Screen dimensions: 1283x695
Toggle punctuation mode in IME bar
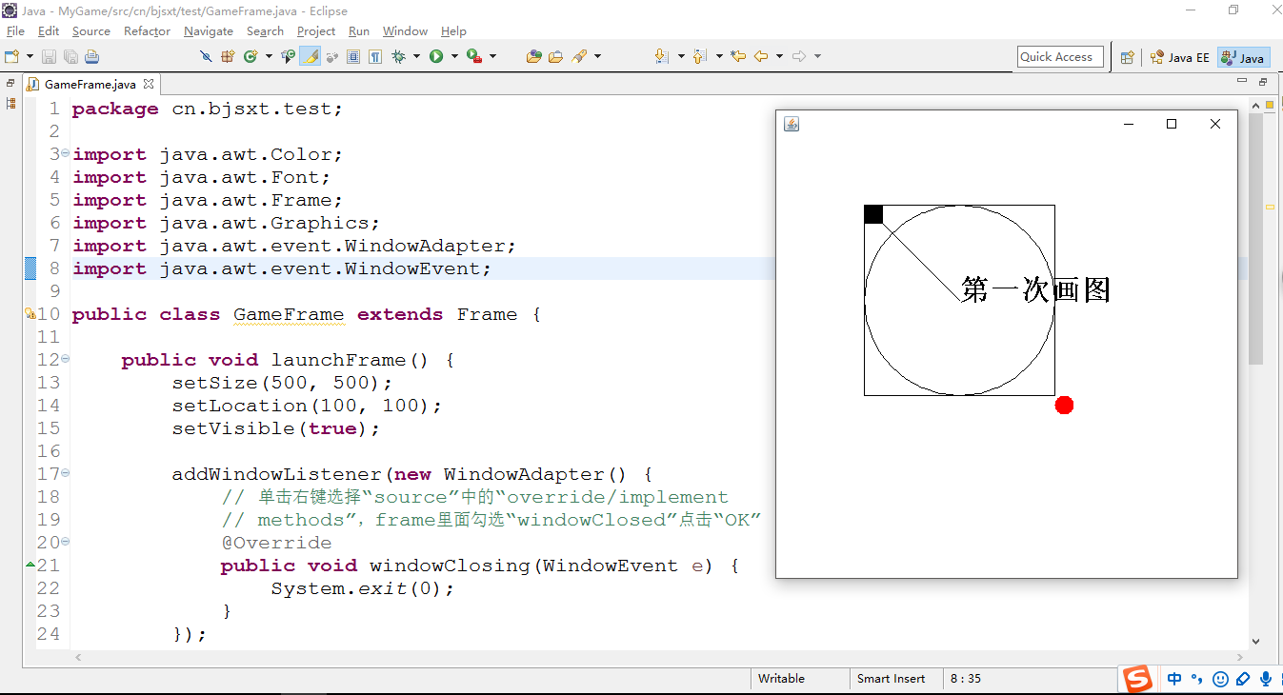coord(1197,679)
